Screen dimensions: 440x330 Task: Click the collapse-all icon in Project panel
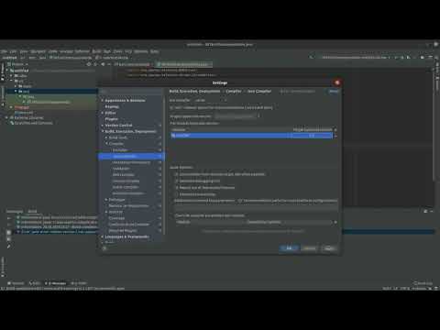(95, 64)
